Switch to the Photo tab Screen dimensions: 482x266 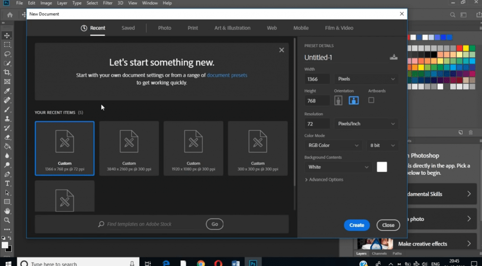(164, 28)
